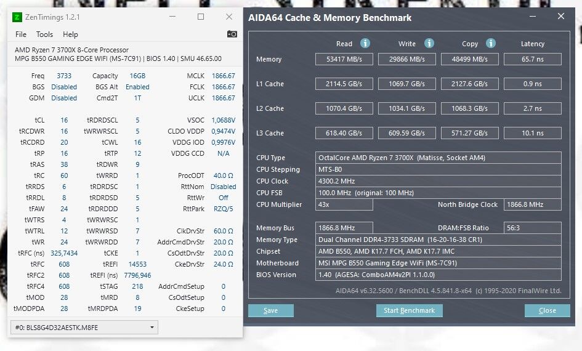Open the File menu in ZenTimings
582x351 pixels.
pyautogui.click(x=21, y=34)
